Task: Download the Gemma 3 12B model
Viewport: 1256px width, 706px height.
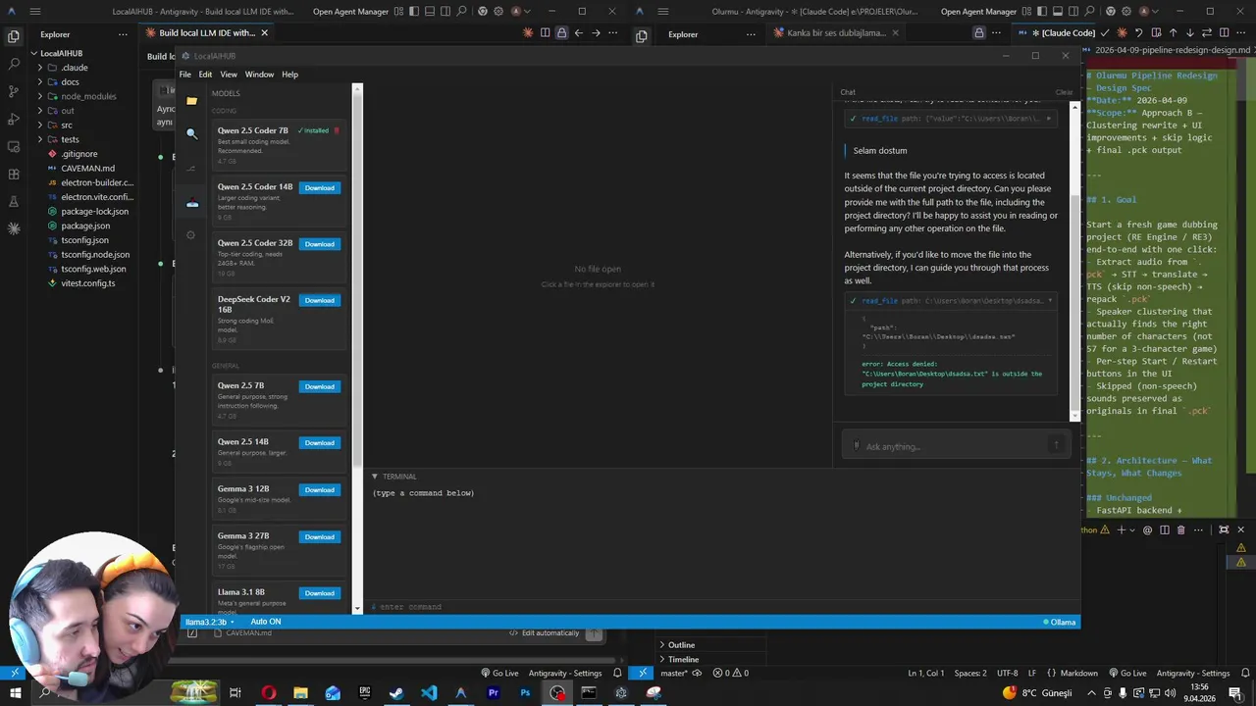Action: (320, 490)
